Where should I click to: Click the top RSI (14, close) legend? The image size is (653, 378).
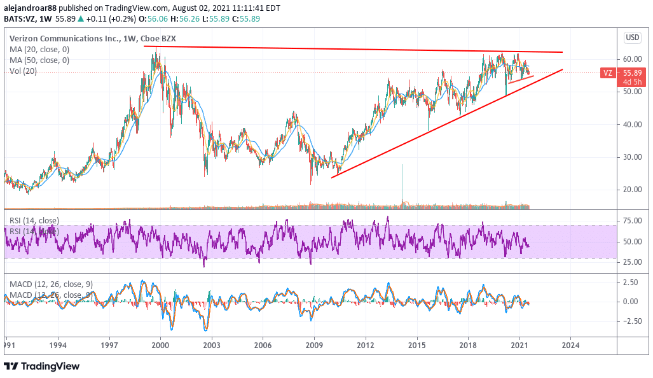[x=34, y=220]
